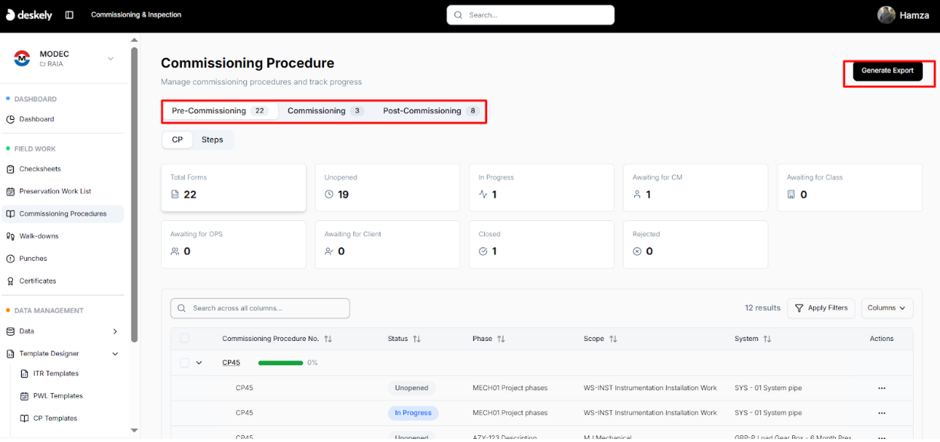The width and height of the screenshot is (940, 442).
Task: Switch the view toggle to Steps
Action: (212, 140)
